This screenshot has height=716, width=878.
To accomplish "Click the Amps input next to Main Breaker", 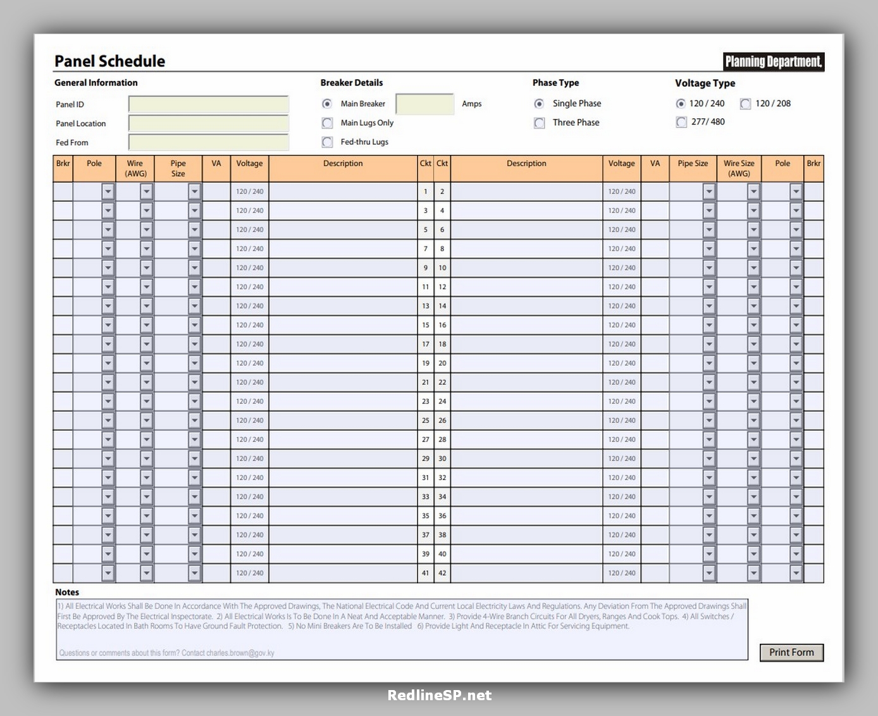I will coord(424,103).
